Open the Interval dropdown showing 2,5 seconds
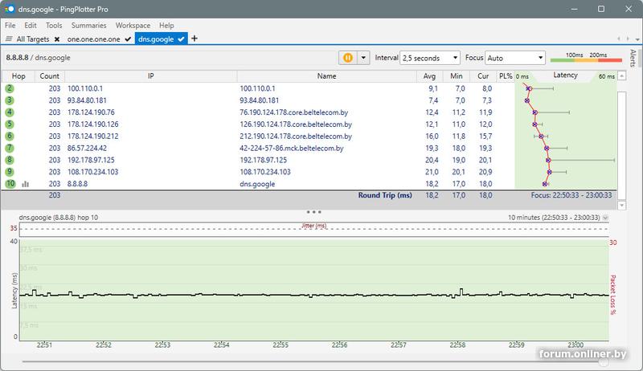 coord(429,58)
